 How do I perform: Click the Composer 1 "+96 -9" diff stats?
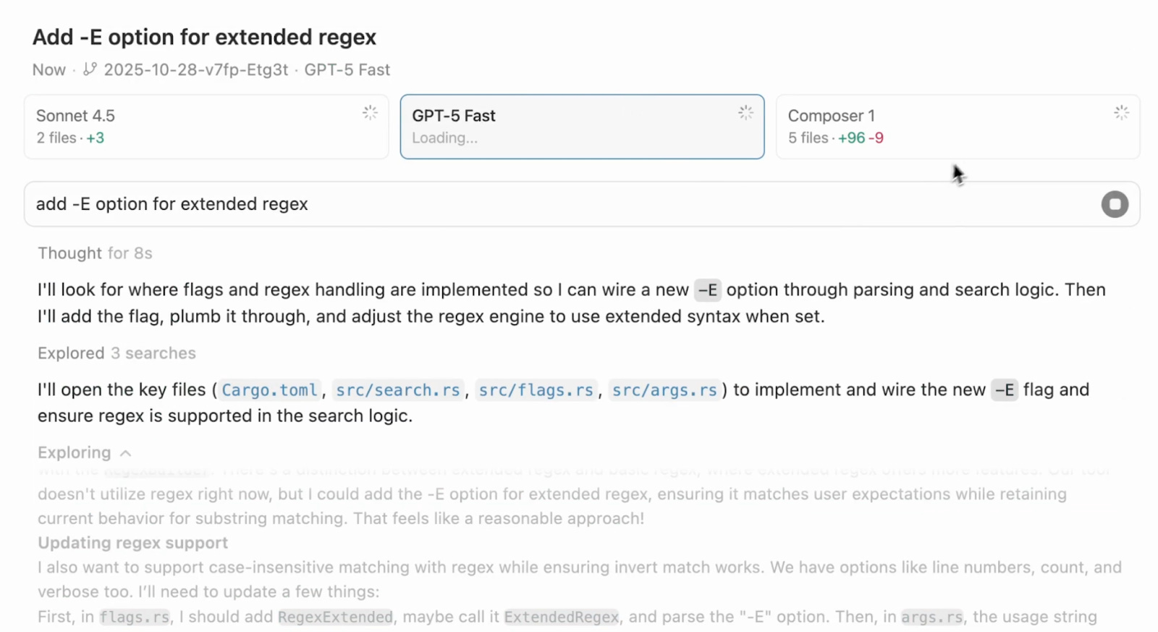point(861,138)
